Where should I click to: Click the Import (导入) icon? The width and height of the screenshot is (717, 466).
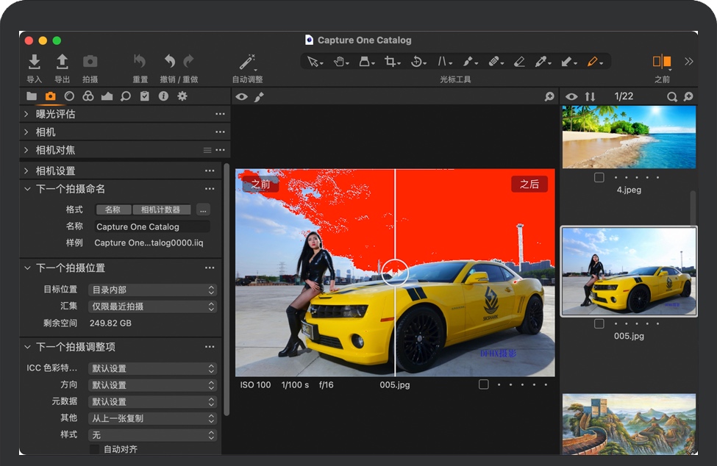(x=34, y=62)
